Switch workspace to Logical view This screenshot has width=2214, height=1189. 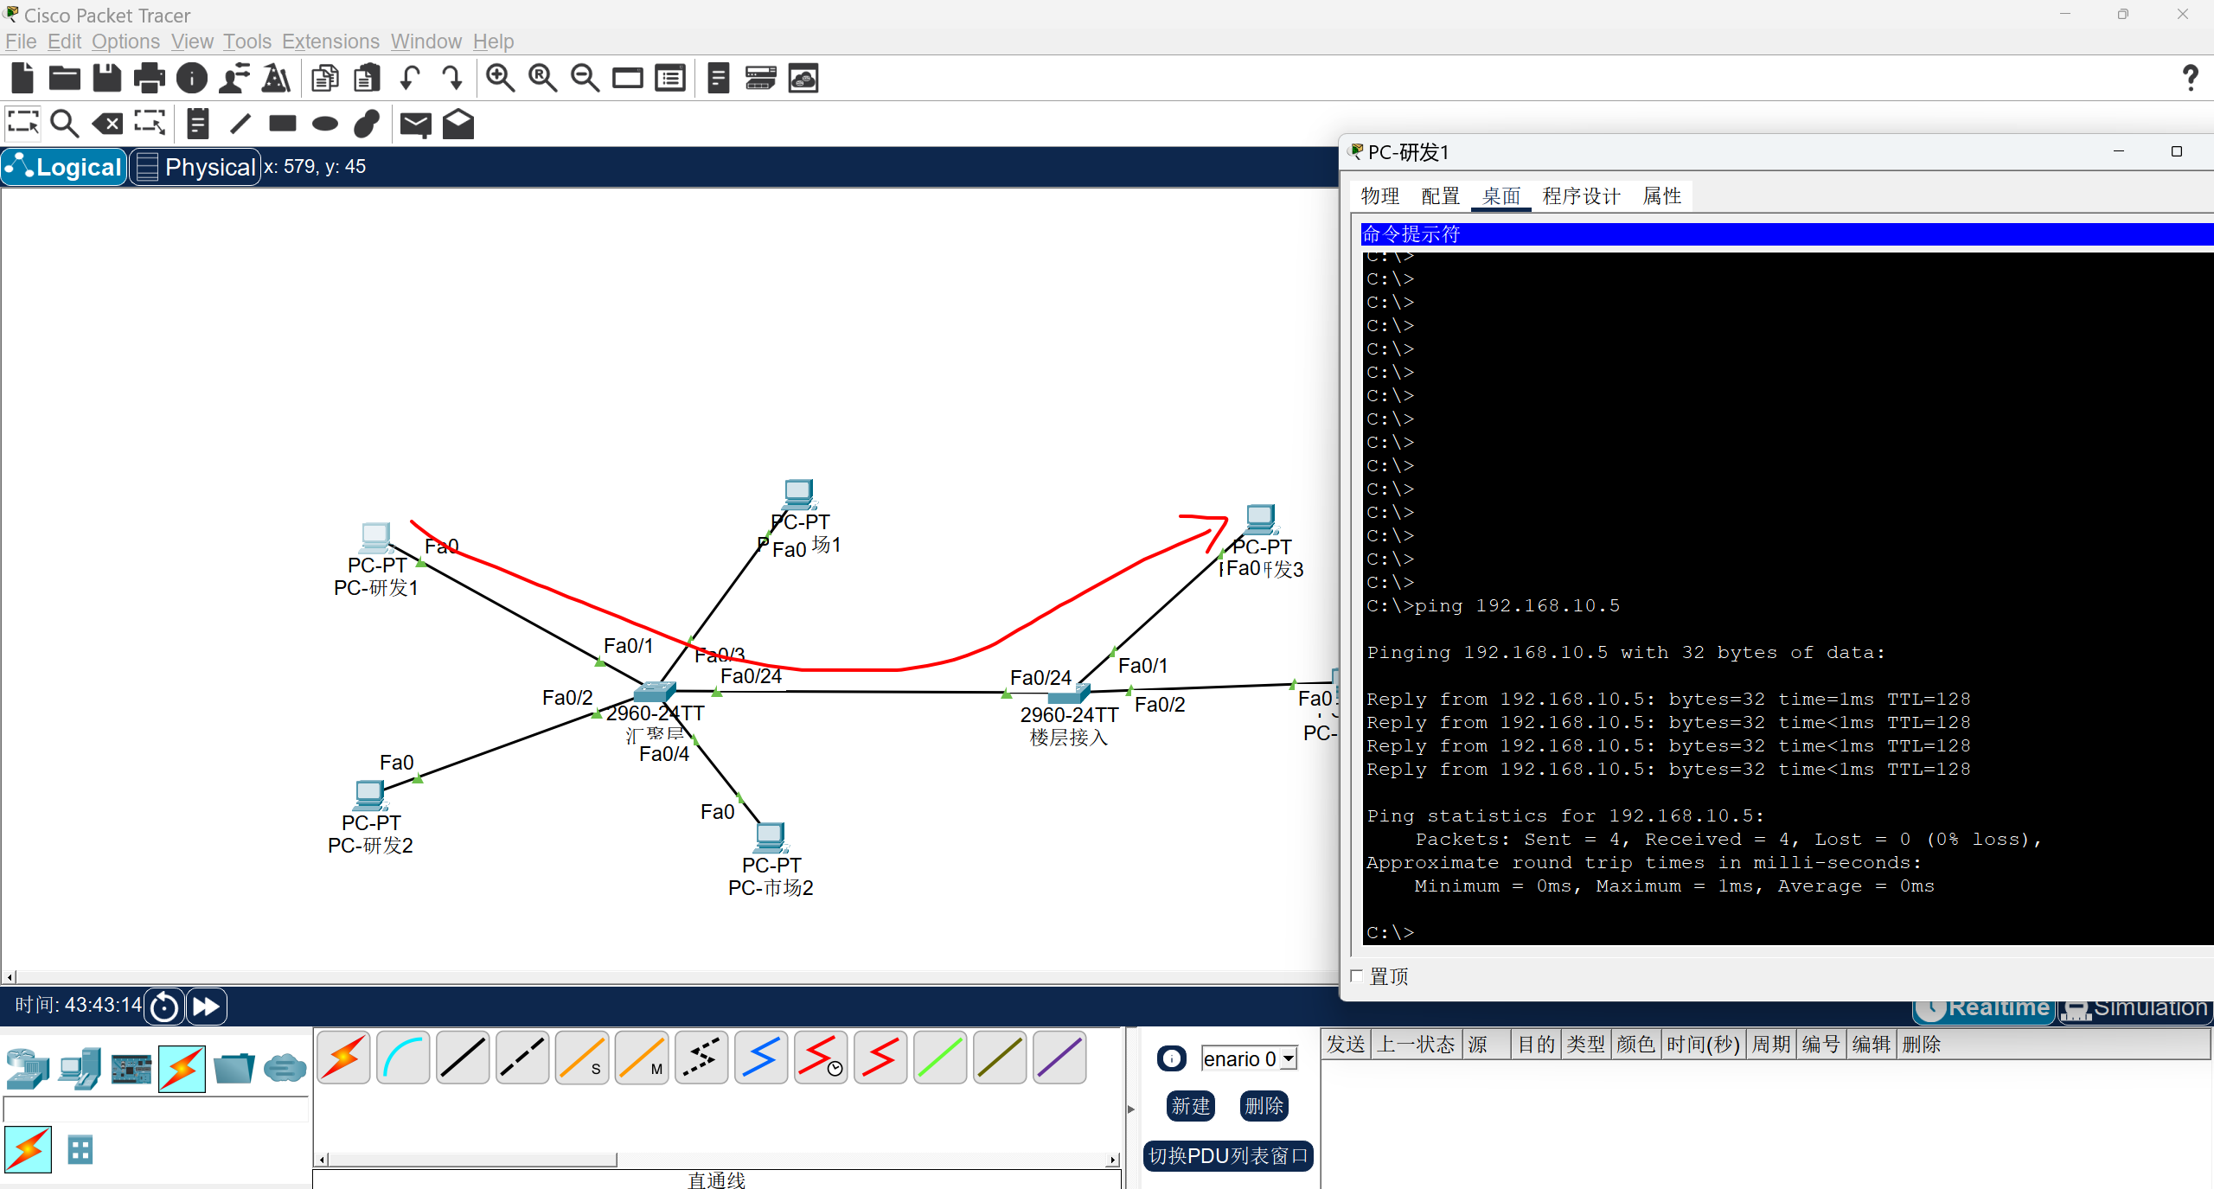coord(65,167)
